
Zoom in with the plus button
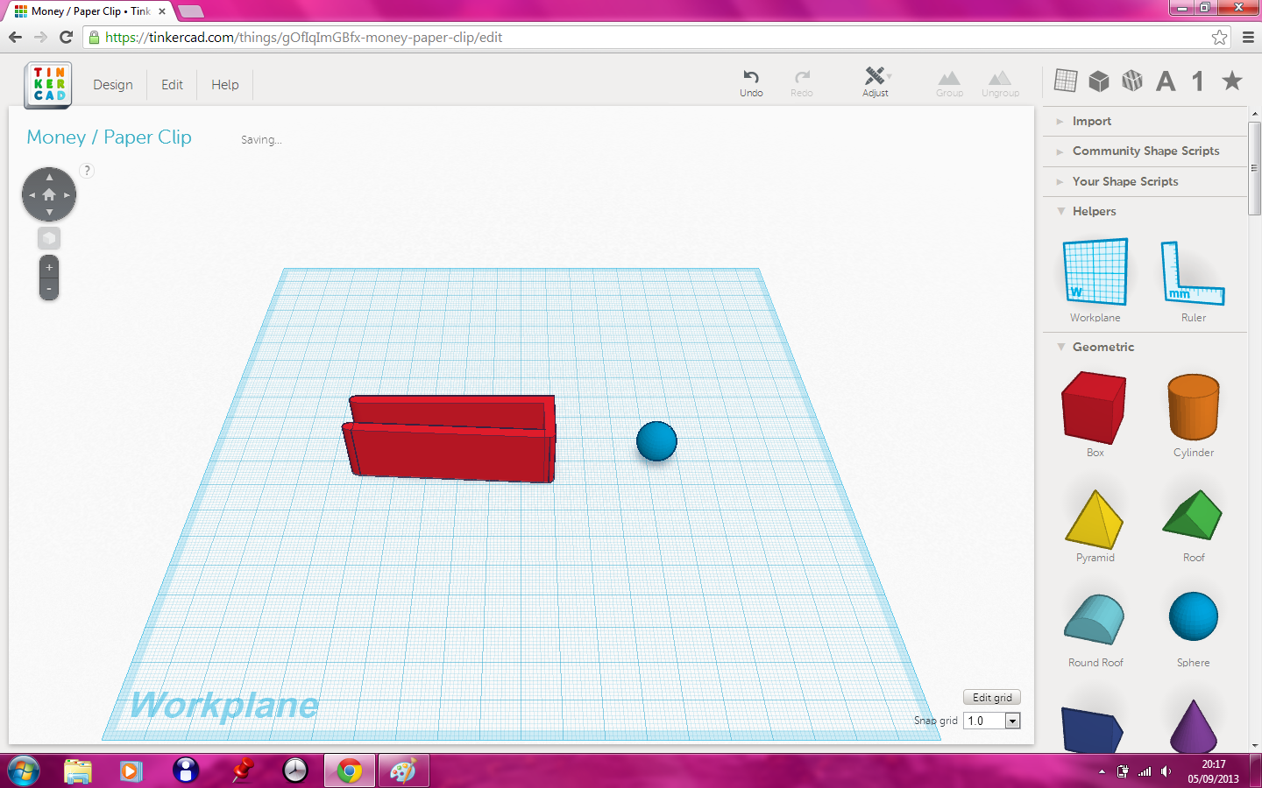(x=49, y=268)
